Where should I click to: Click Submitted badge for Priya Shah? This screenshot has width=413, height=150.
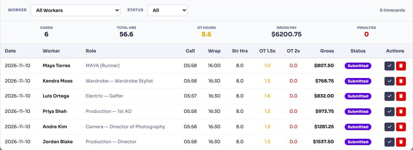point(358,112)
